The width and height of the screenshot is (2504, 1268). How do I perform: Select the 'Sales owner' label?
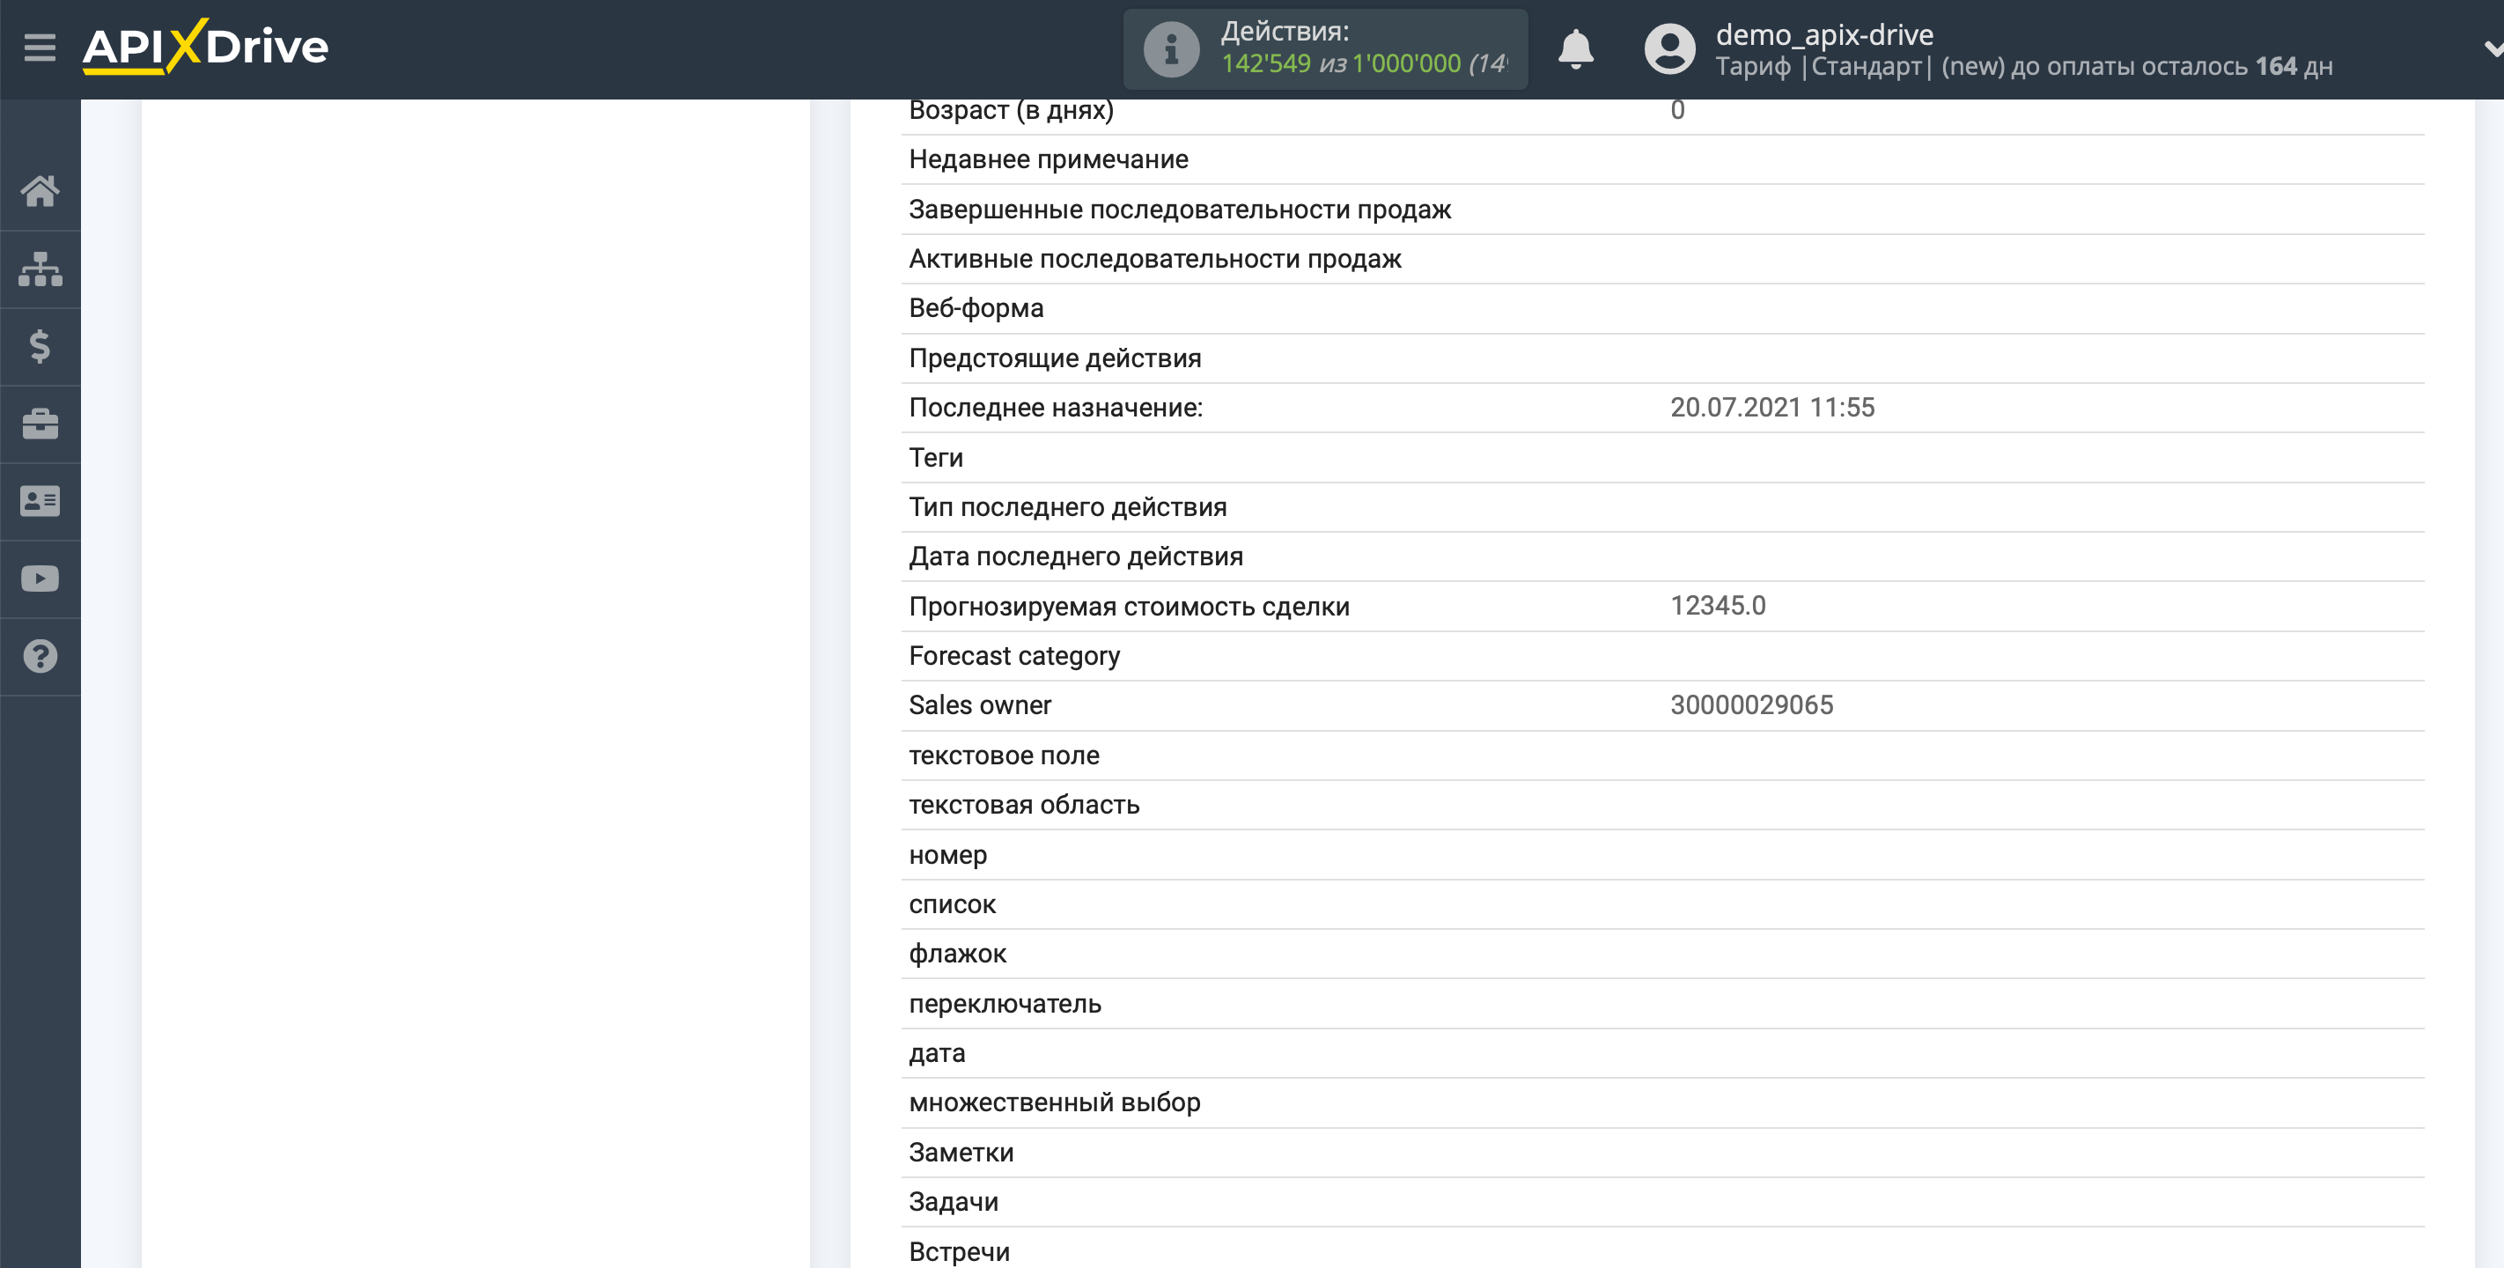[980, 705]
